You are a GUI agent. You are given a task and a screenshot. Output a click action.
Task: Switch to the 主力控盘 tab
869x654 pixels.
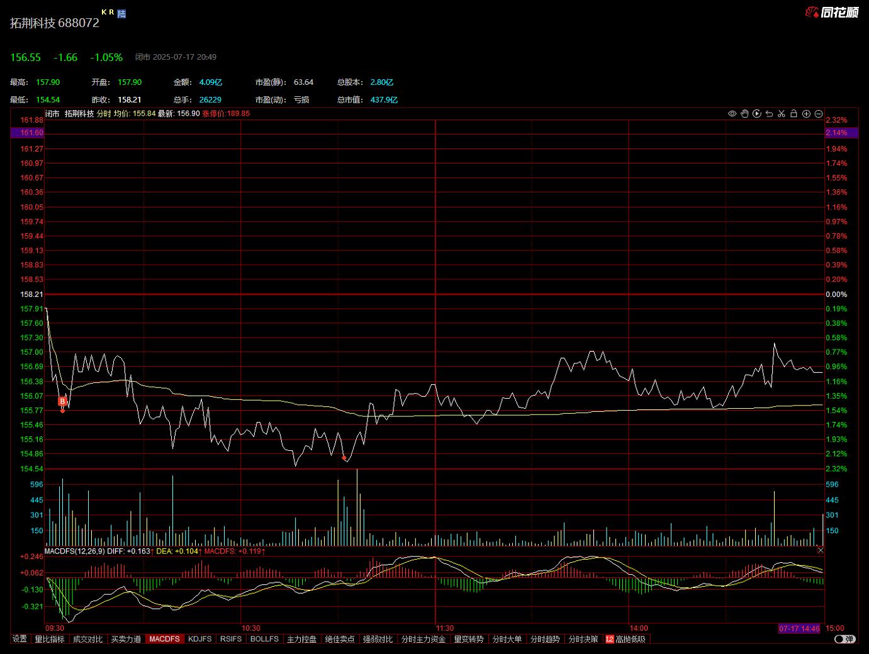pyautogui.click(x=302, y=639)
